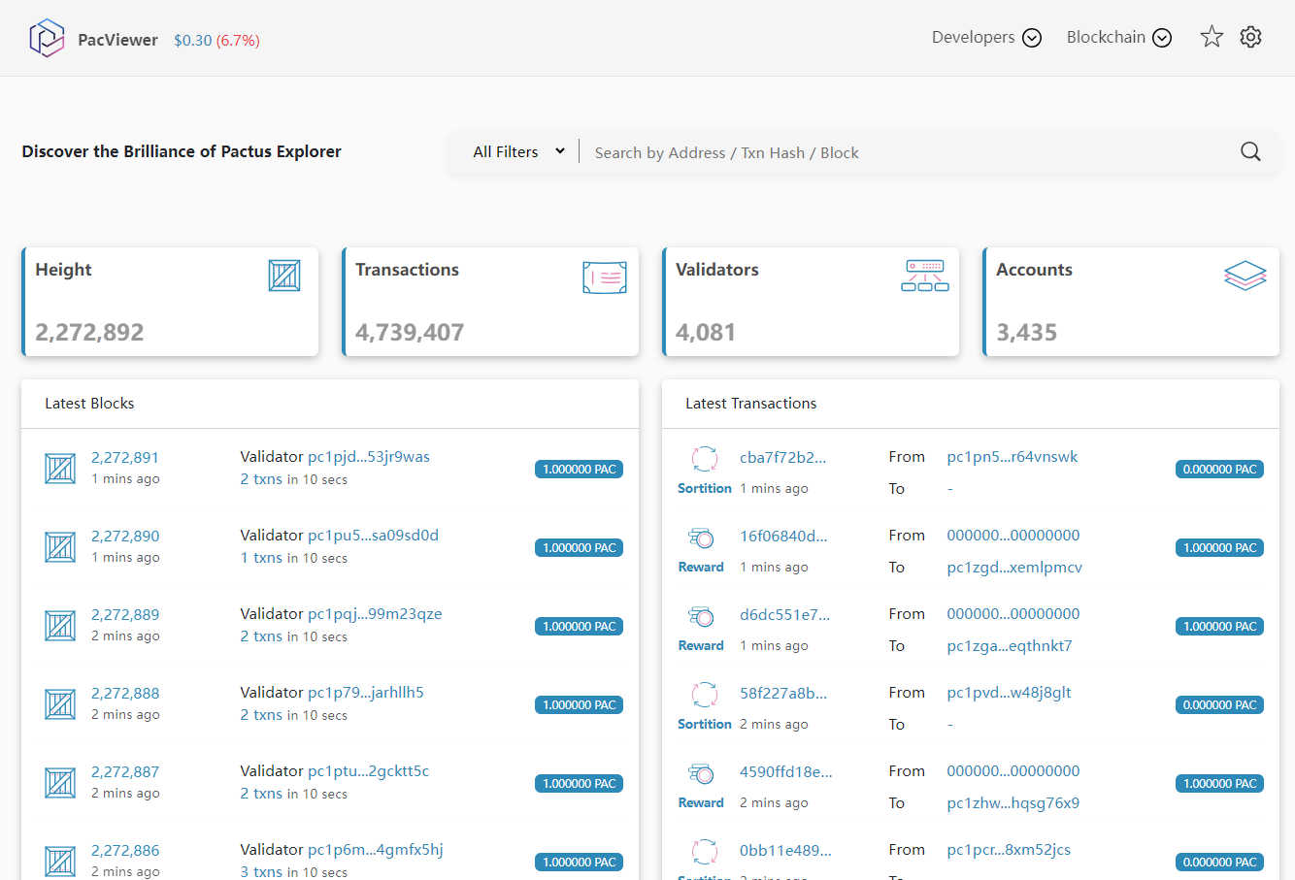Click 0.000000 PAC badge of cba7f72b2 transaction
This screenshot has width=1295, height=880.
[1219, 469]
